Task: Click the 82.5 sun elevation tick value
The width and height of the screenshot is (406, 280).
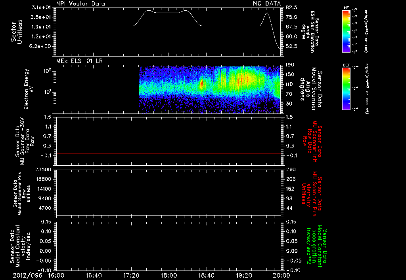Action: 291,8
